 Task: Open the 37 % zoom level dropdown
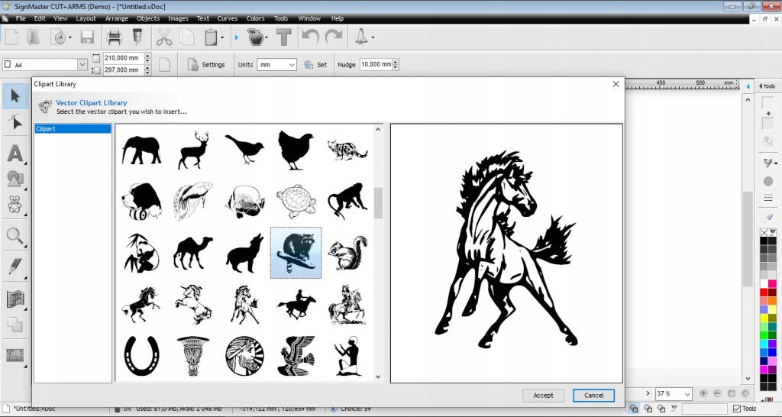[x=687, y=394]
